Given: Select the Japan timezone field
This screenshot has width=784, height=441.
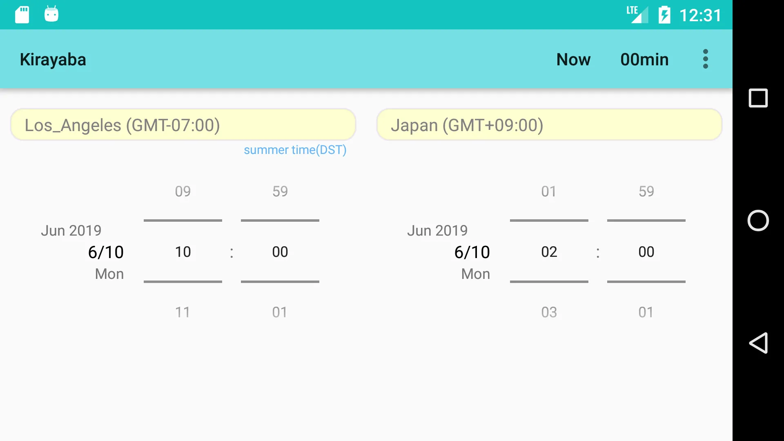Looking at the screenshot, I should click(549, 125).
